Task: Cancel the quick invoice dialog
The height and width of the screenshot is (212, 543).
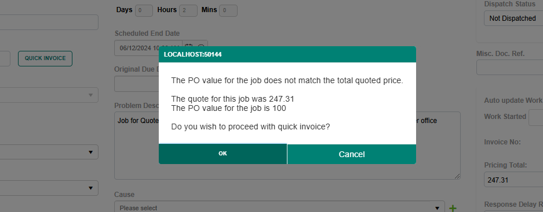Action: coord(352,154)
